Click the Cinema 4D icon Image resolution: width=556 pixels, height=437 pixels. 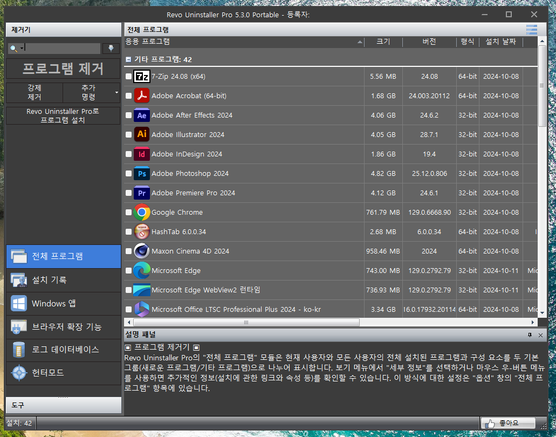141,251
